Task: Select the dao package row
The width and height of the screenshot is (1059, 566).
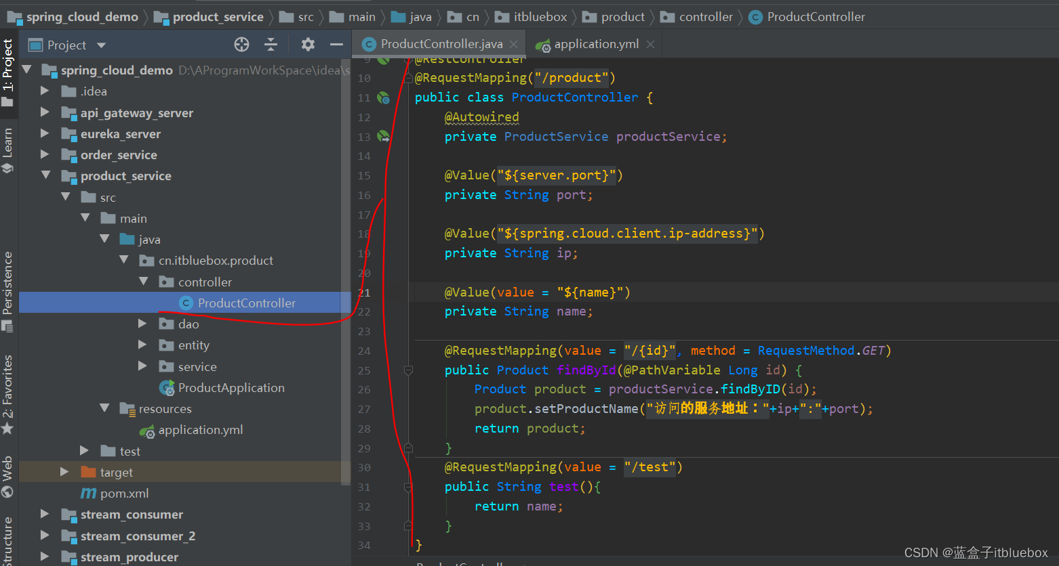Action: (184, 324)
